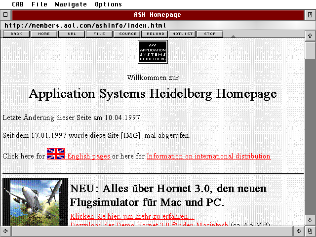Click the BACK toolbar button
The height and width of the screenshot is (237, 316).
[16, 34]
